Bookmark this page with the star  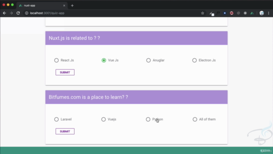tap(203, 13)
